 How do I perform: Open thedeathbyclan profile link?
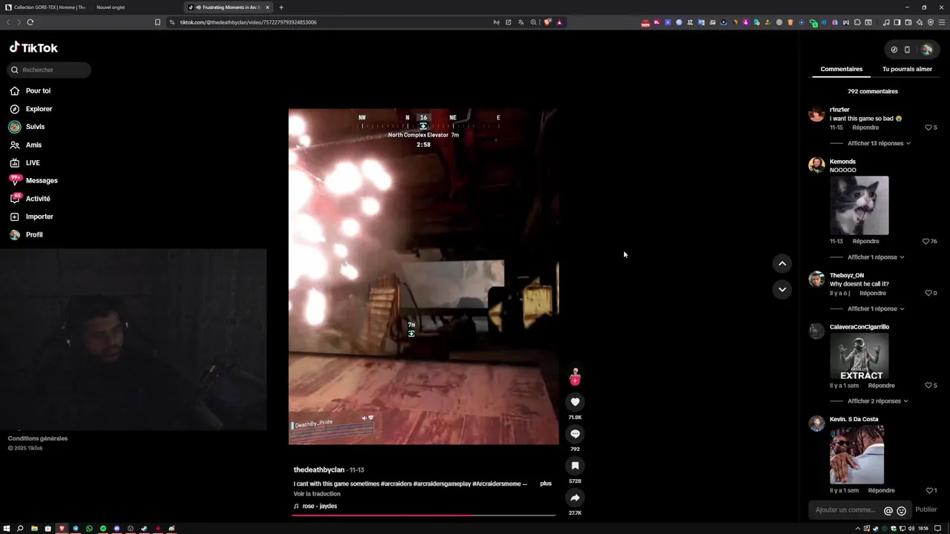(x=319, y=470)
